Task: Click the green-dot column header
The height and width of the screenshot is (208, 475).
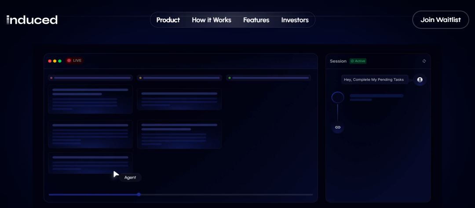Action: [268, 78]
